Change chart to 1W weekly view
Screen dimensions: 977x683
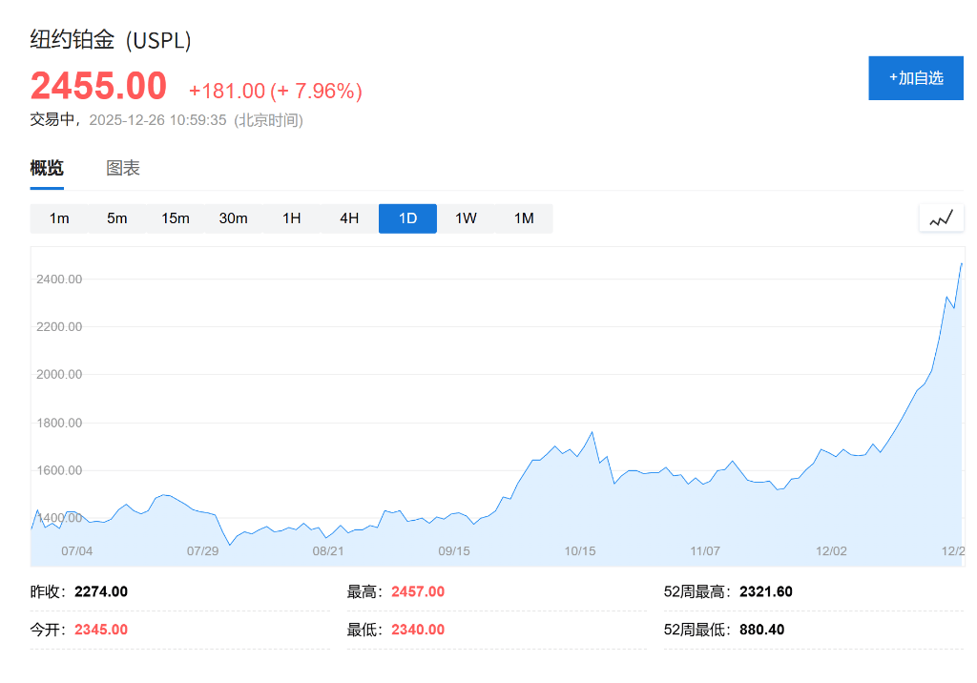466,218
